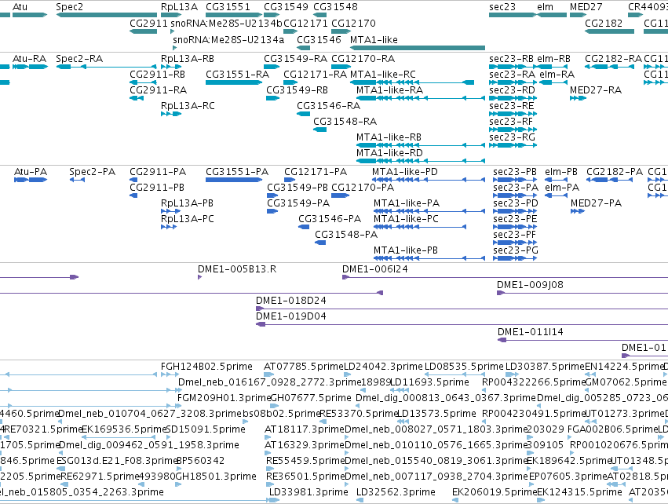Screen dimensions: 668x504
Task: Select the CG31546 gene label
Action: click(x=319, y=39)
